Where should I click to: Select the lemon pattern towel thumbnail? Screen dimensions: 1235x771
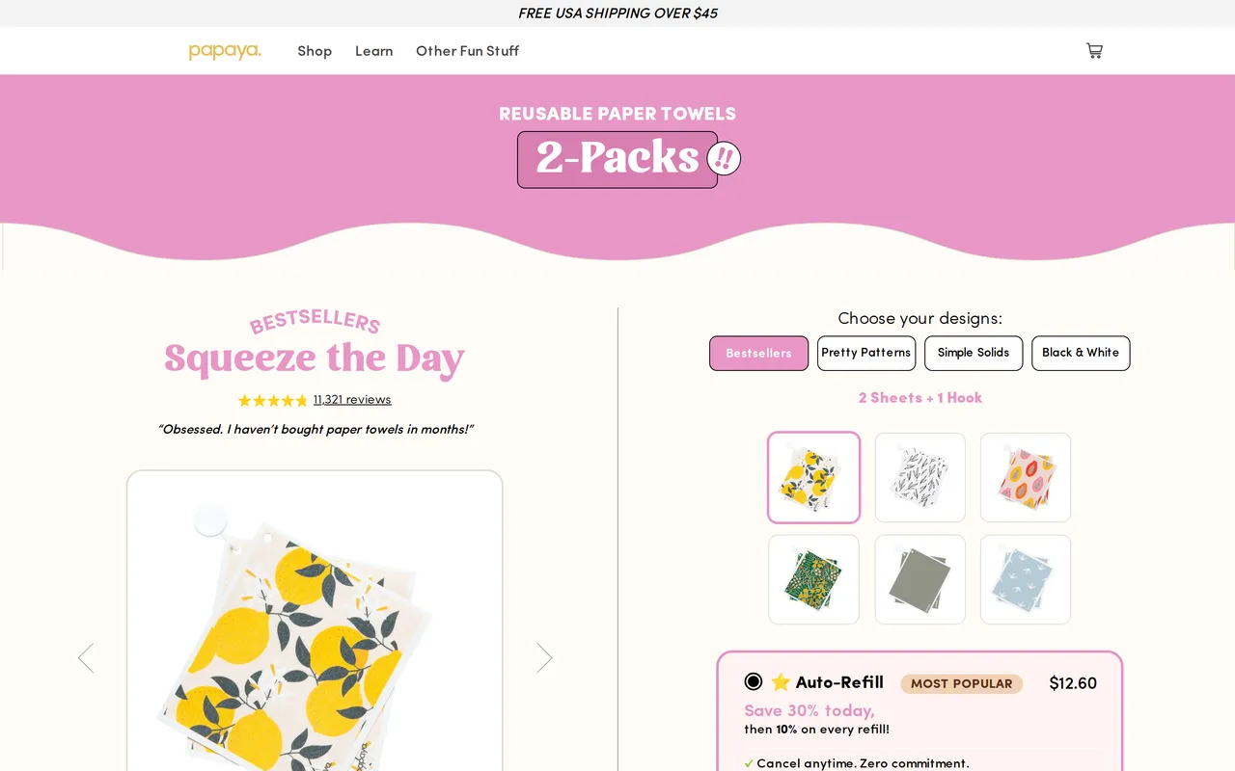(x=813, y=477)
